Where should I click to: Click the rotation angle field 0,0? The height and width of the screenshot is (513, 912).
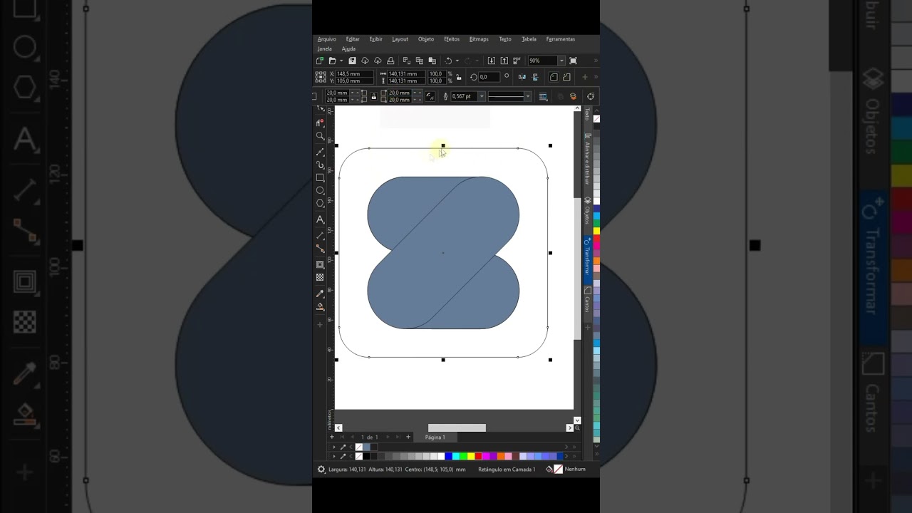tap(488, 77)
